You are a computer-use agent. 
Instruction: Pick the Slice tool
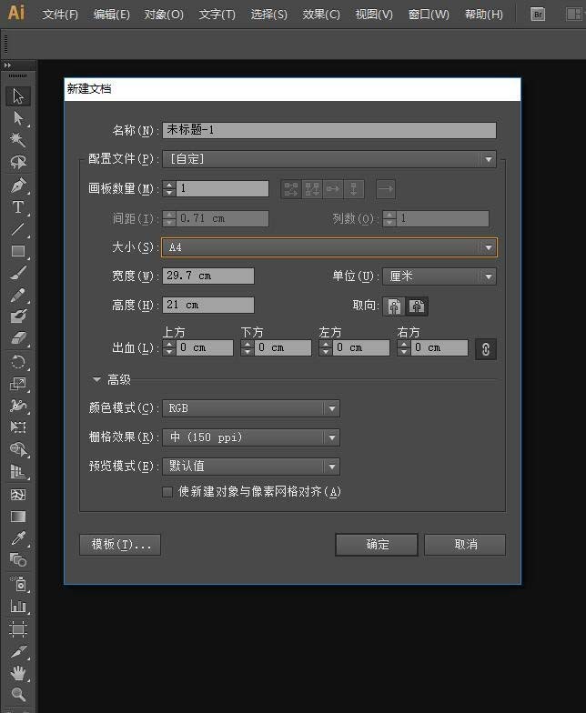click(18, 651)
